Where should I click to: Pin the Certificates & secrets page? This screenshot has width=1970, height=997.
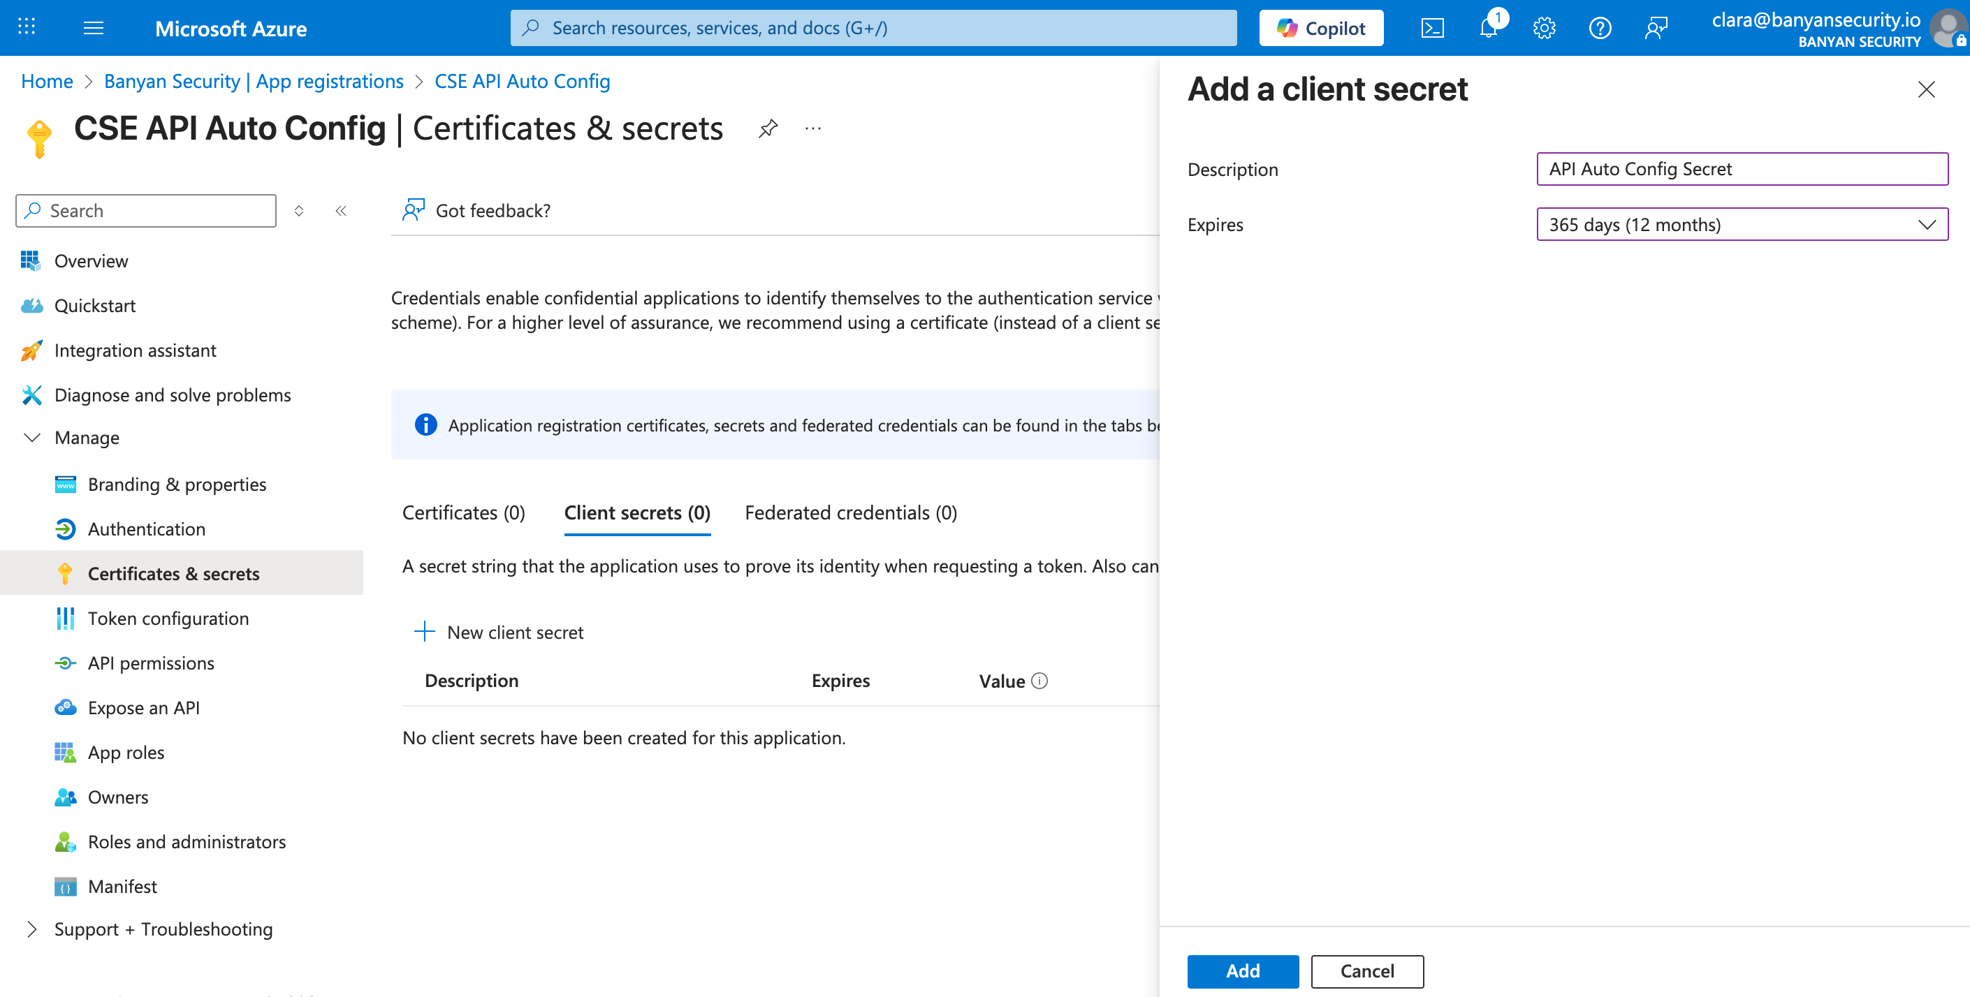(x=768, y=128)
